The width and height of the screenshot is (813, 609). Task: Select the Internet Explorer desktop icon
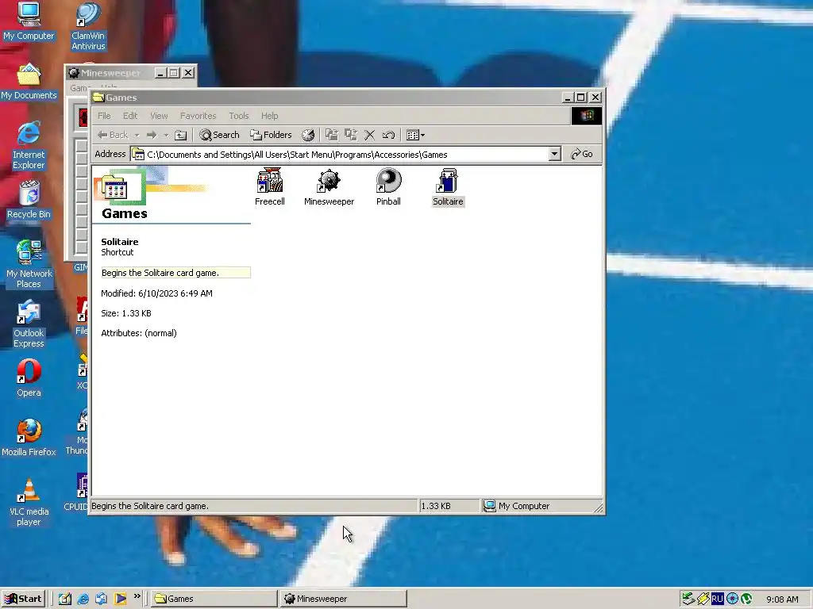29,146
